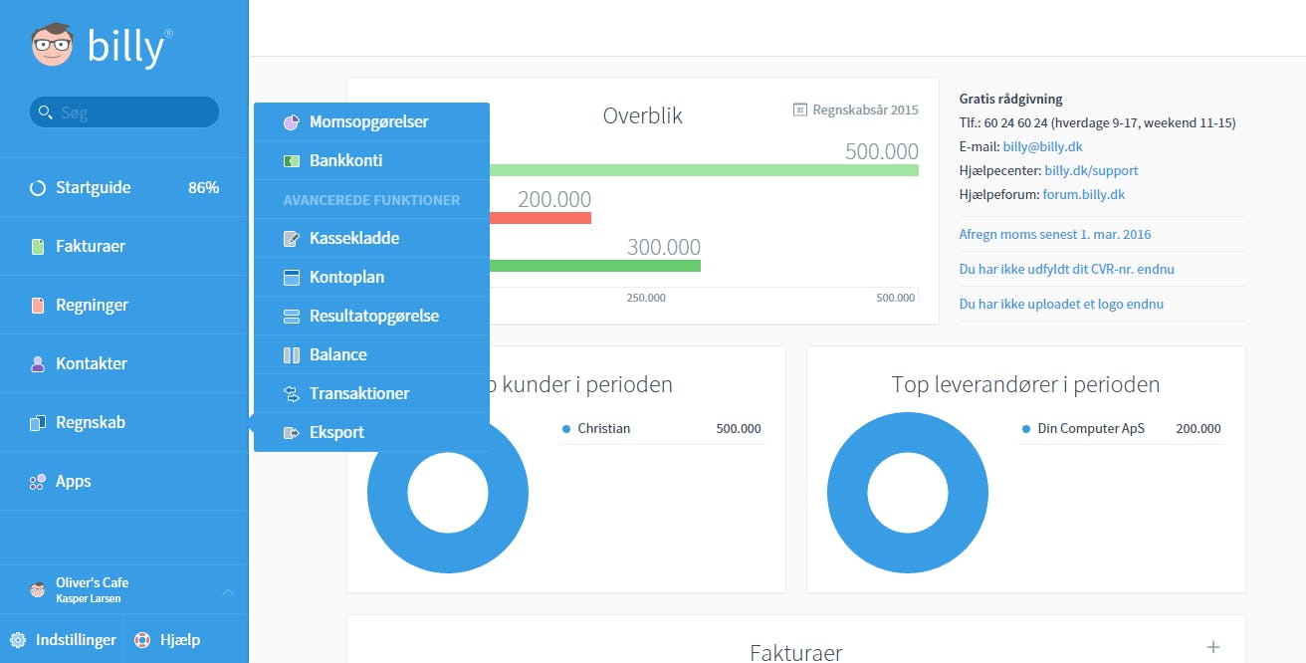Click the dark green 300.000 bar
1306x663 pixels.
594,266
